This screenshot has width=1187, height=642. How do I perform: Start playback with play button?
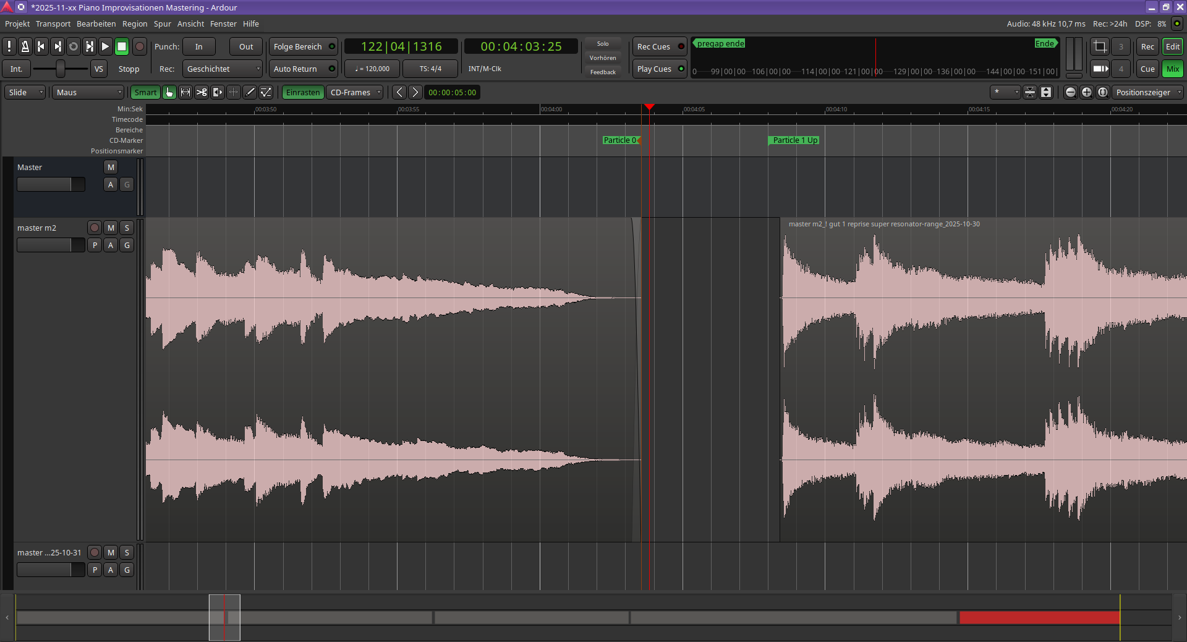click(x=106, y=46)
